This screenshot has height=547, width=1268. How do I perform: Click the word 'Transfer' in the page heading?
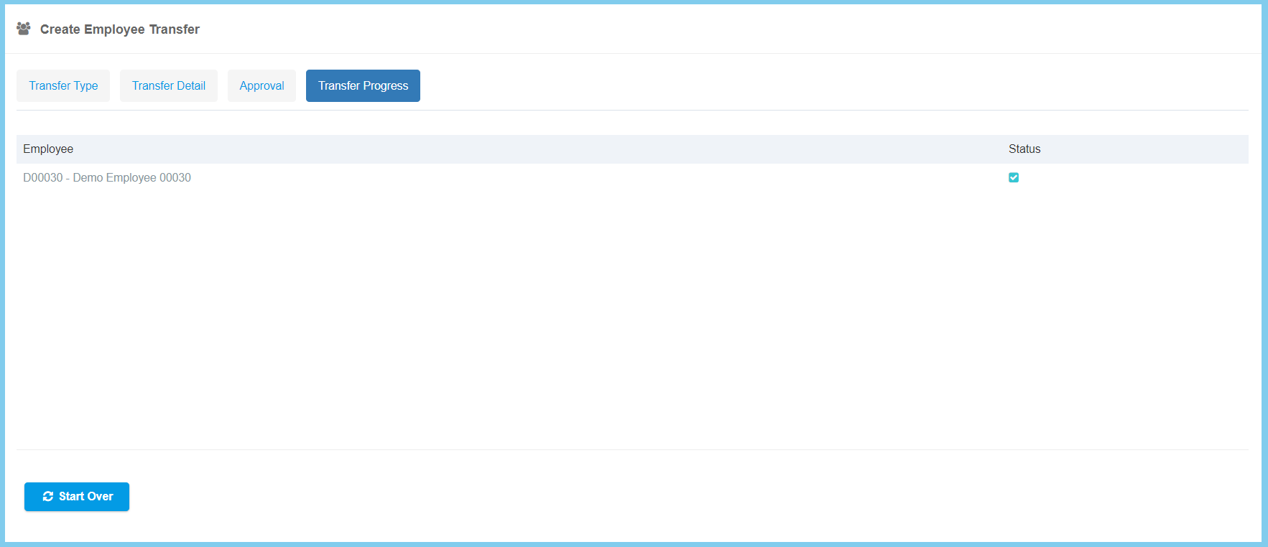(175, 29)
